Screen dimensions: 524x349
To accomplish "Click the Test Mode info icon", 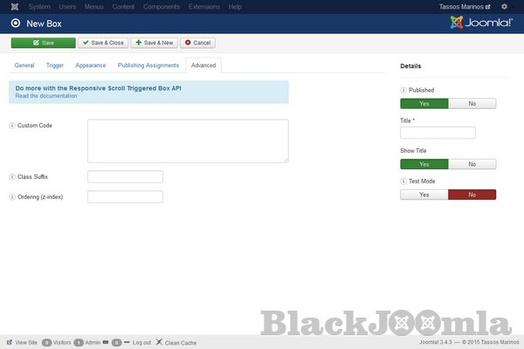I will [403, 181].
